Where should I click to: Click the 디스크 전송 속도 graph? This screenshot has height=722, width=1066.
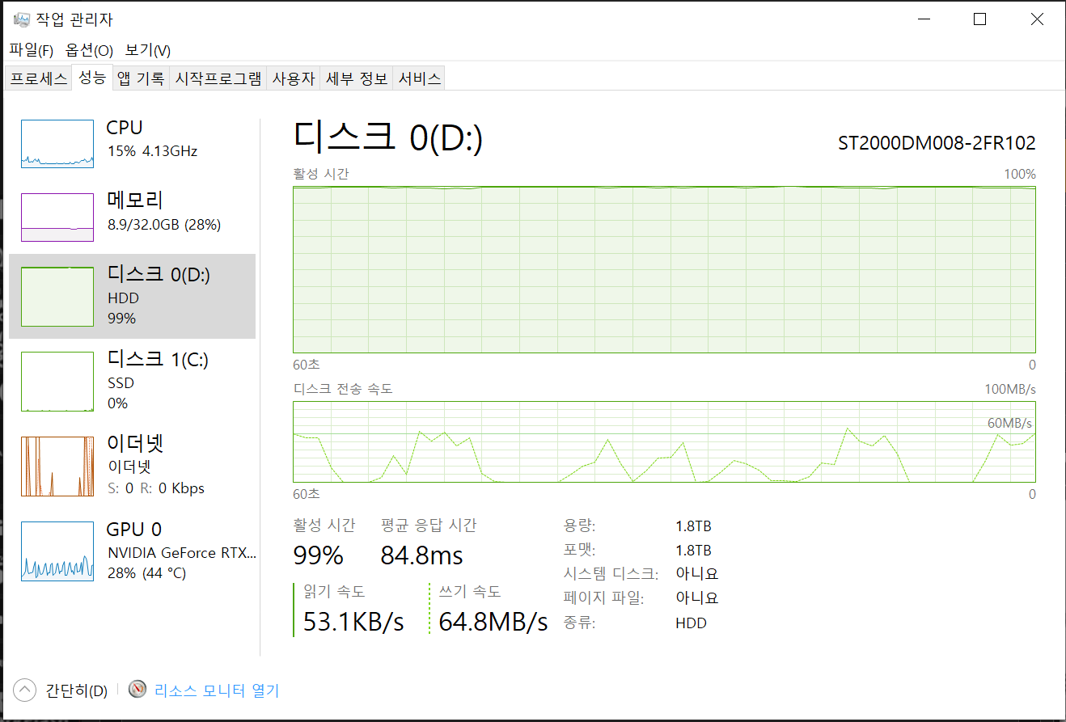coord(664,441)
